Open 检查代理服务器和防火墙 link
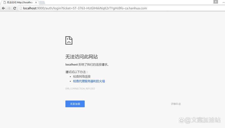 pyautogui.click(x=89, y=81)
